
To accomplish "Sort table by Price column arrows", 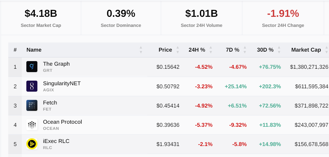I will point(177,50).
